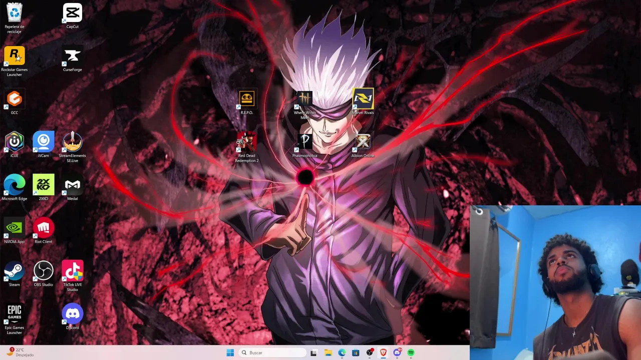Open Microsoft Store from the taskbar
The width and height of the screenshot is (641, 360).
click(356, 352)
